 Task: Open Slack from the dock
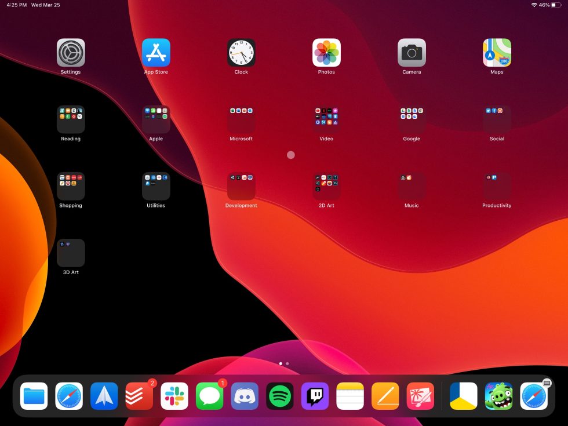coord(174,395)
